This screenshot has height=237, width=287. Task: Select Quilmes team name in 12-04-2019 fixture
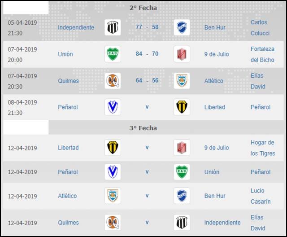coord(68,223)
